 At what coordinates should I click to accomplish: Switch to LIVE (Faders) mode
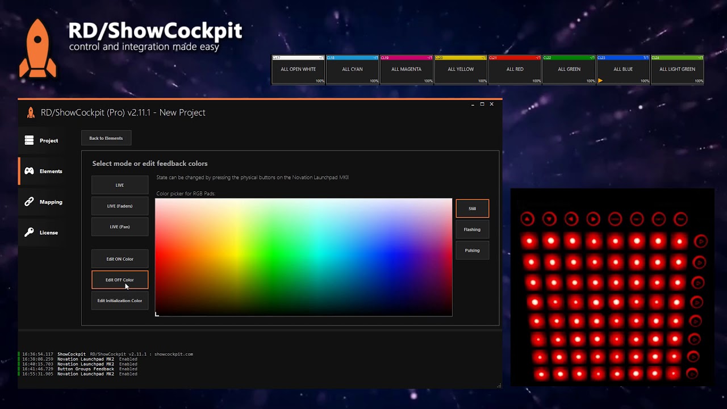coord(120,206)
